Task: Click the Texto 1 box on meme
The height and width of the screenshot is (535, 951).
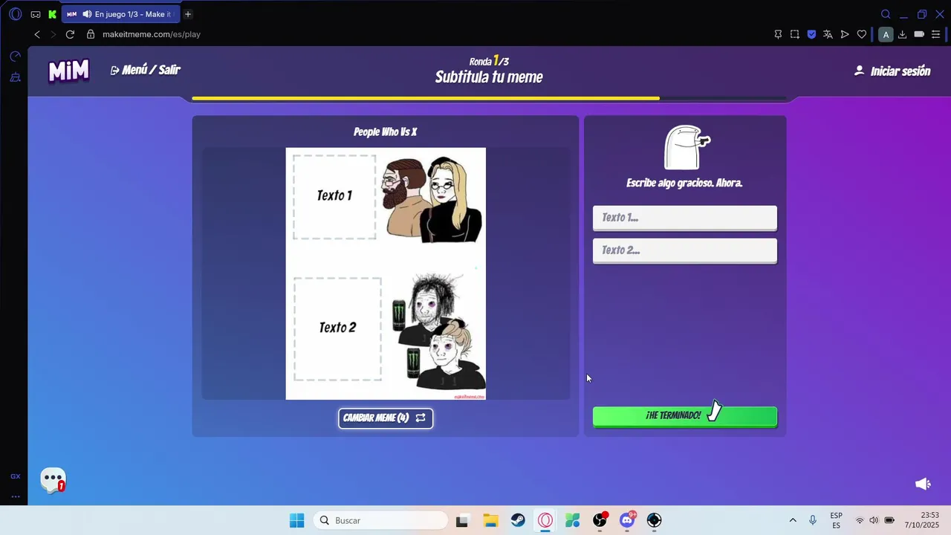Action: [x=334, y=197]
